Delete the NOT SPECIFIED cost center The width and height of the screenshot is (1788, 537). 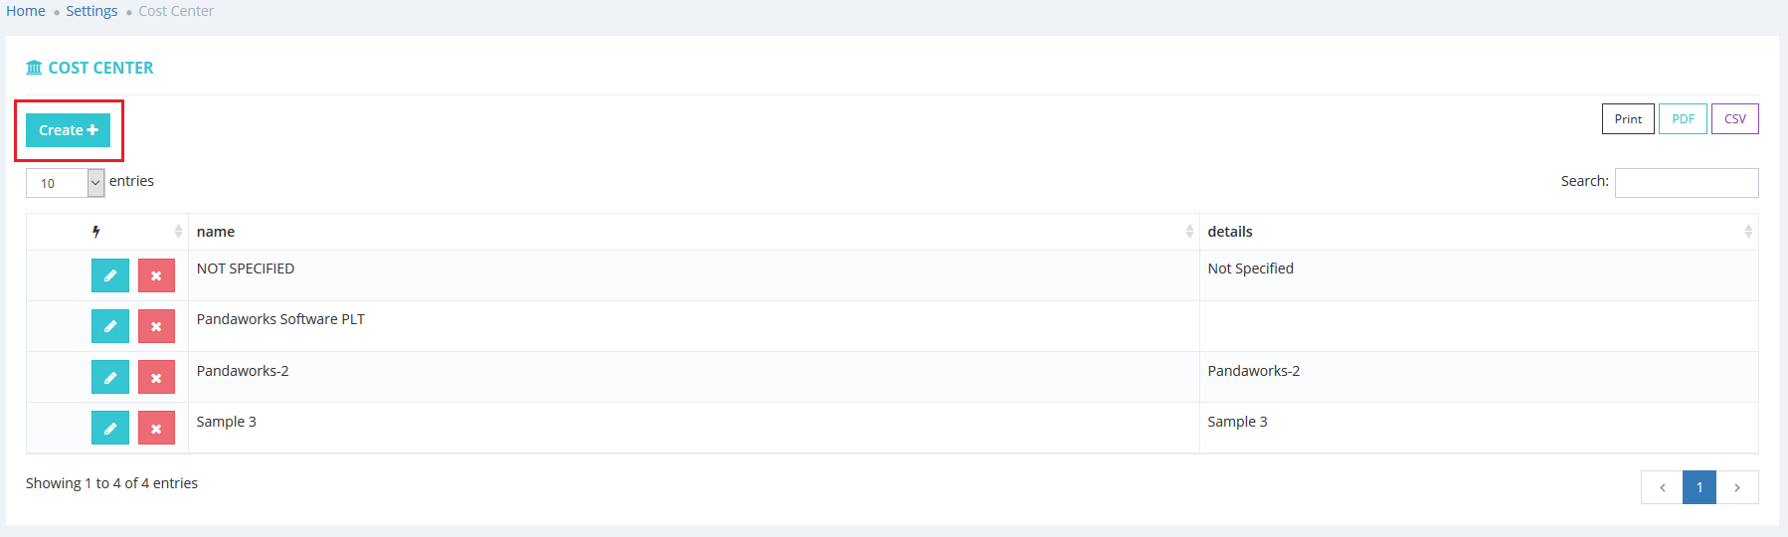click(x=156, y=275)
